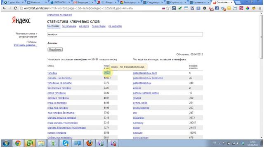Open the 'samsung' related query link
This screenshot has width=264, height=148.
click(x=138, y=123)
